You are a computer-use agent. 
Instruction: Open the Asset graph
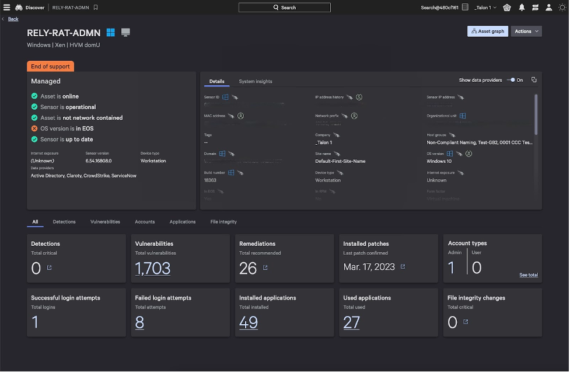[x=488, y=32]
